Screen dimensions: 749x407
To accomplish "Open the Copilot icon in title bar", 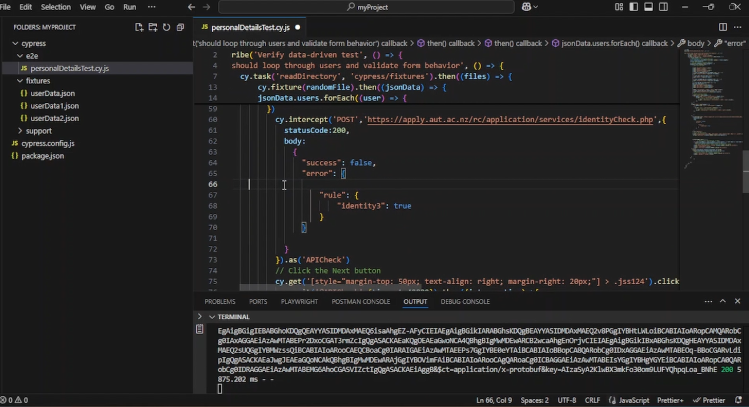I will pyautogui.click(x=527, y=7).
